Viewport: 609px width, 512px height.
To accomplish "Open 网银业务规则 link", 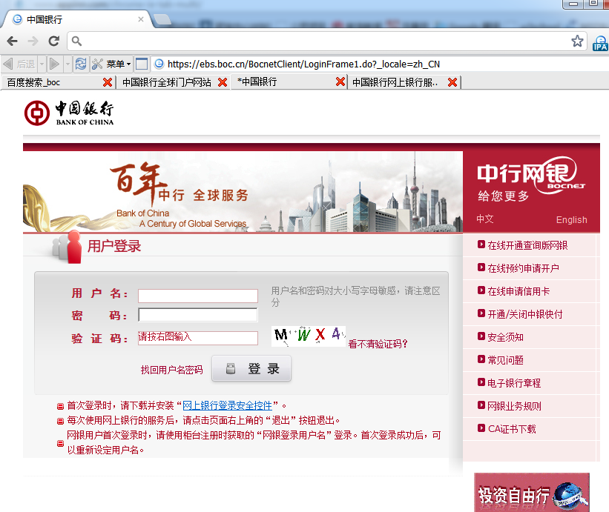I will point(514,406).
